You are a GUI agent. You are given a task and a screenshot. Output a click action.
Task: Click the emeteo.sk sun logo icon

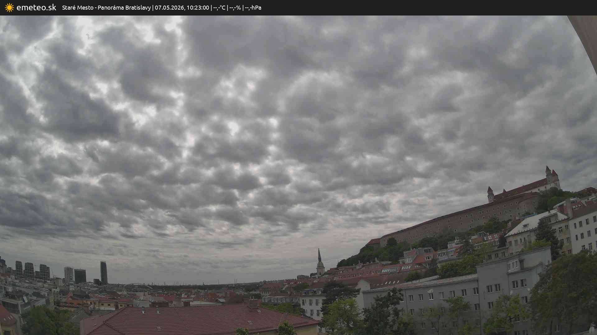[9, 8]
